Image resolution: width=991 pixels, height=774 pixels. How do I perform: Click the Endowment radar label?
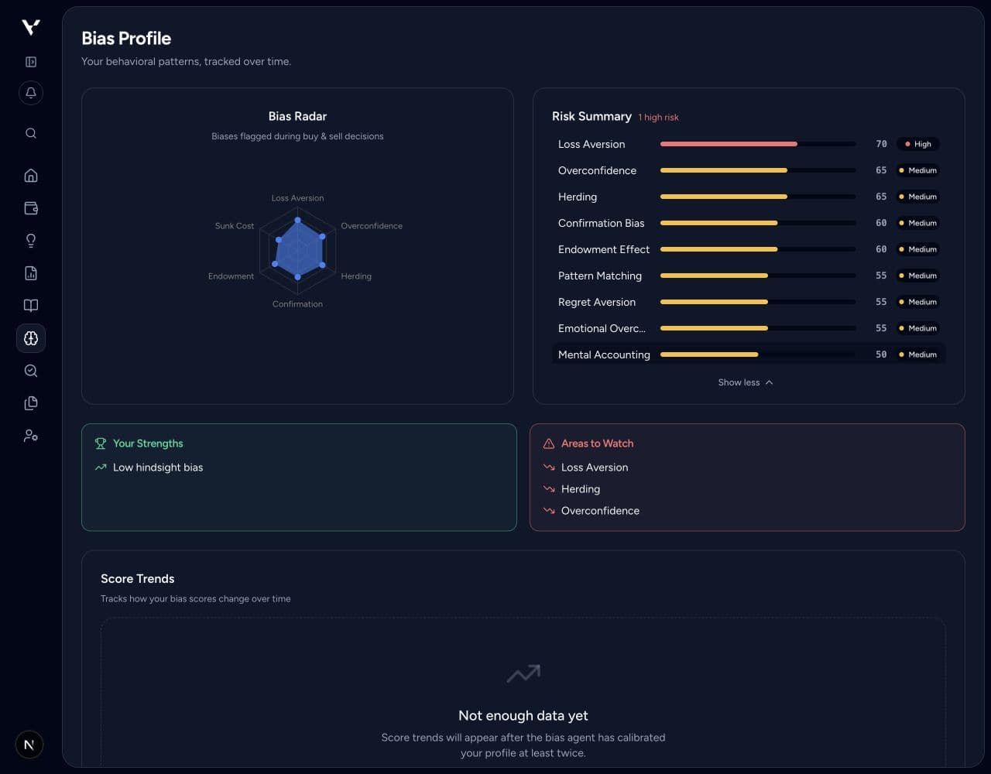tap(231, 276)
